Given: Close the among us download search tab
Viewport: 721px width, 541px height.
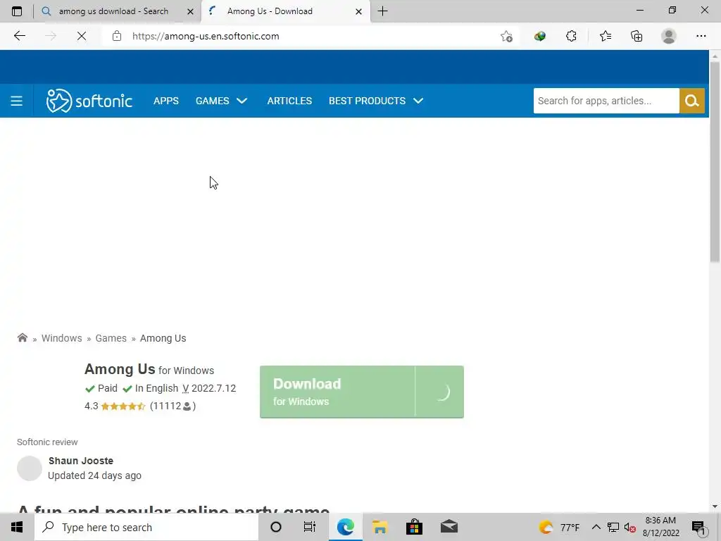Looking at the screenshot, I should (190, 11).
